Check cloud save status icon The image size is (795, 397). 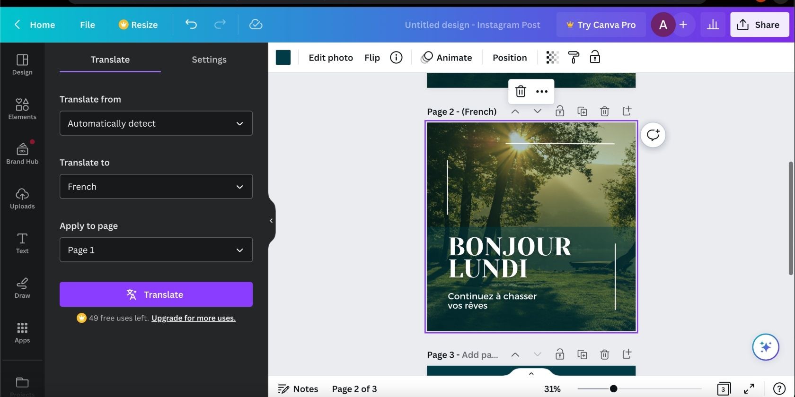pos(256,25)
